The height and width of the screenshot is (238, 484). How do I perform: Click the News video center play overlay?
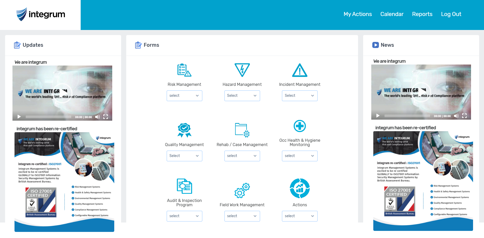click(421, 92)
